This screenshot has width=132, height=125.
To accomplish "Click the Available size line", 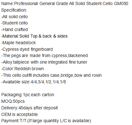I will [33, 82].
